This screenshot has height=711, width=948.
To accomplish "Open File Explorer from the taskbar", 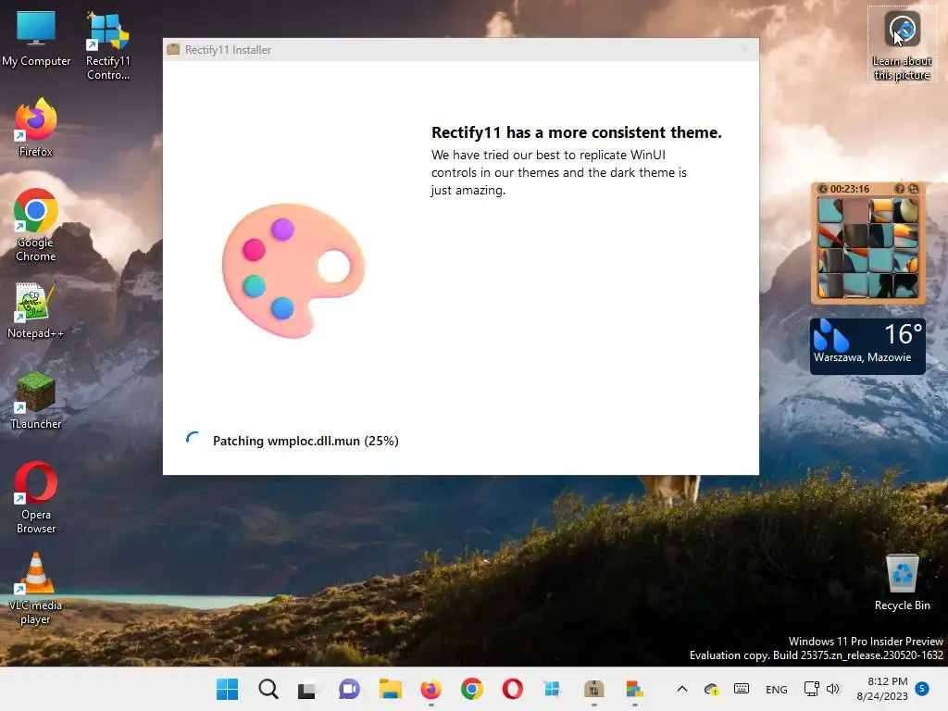I will coord(390,689).
